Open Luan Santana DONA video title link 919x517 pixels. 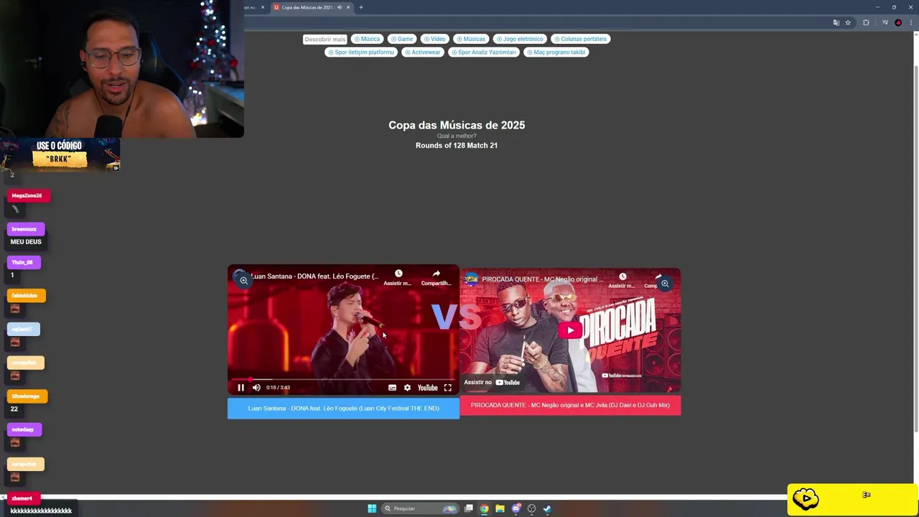click(x=314, y=276)
